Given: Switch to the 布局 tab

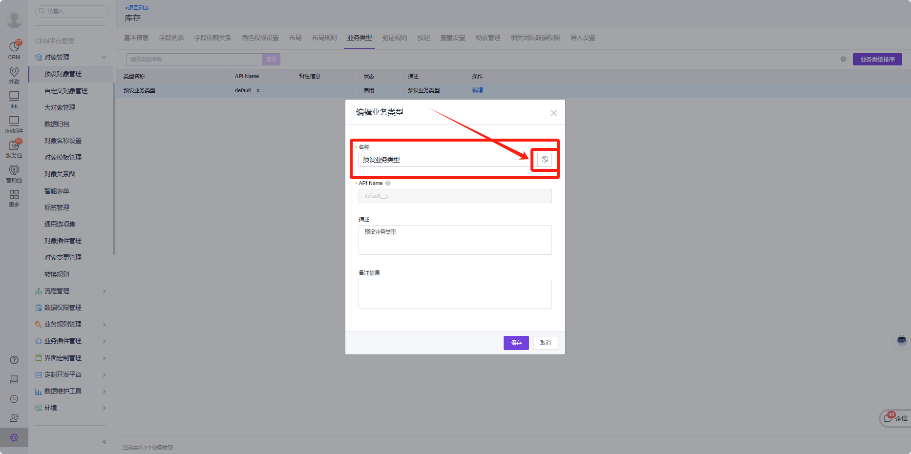Looking at the screenshot, I should (x=296, y=38).
